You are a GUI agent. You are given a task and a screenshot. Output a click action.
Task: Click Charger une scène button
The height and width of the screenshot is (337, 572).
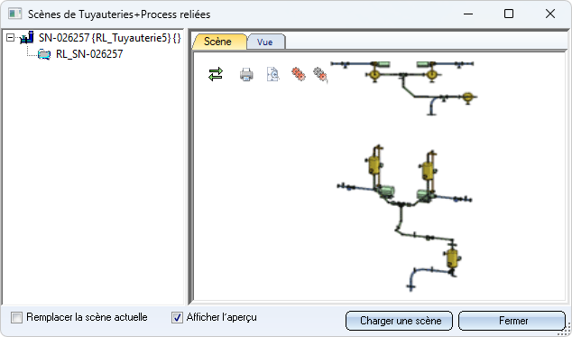(399, 321)
